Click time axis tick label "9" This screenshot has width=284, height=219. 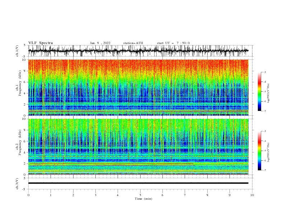[x=229, y=195]
